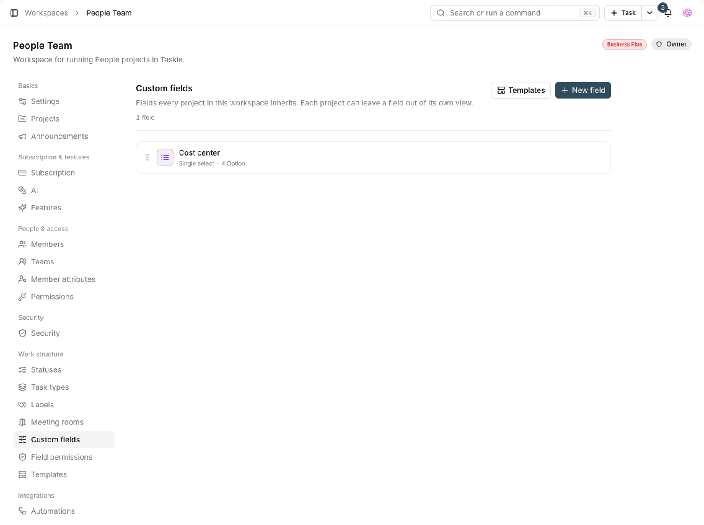Open Members settings page

coord(64,244)
